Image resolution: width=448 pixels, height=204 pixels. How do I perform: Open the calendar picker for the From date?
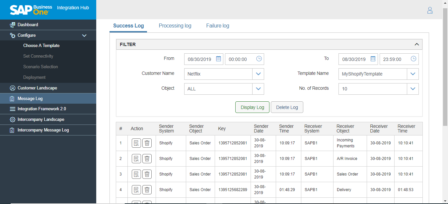(x=218, y=59)
